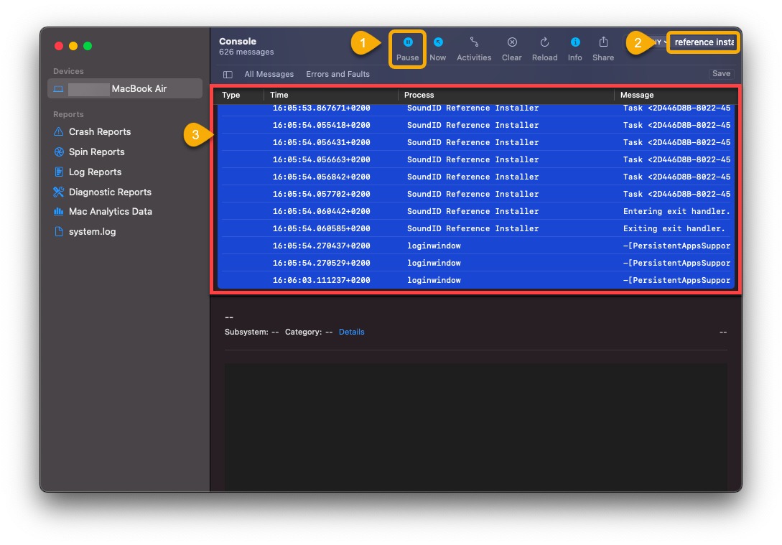Click the yellow minimize window button

pos(73,46)
